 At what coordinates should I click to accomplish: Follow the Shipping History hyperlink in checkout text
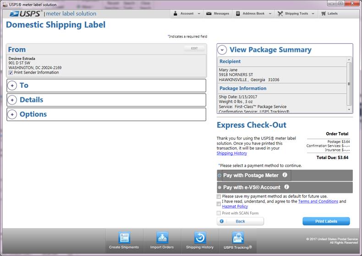click(232, 153)
